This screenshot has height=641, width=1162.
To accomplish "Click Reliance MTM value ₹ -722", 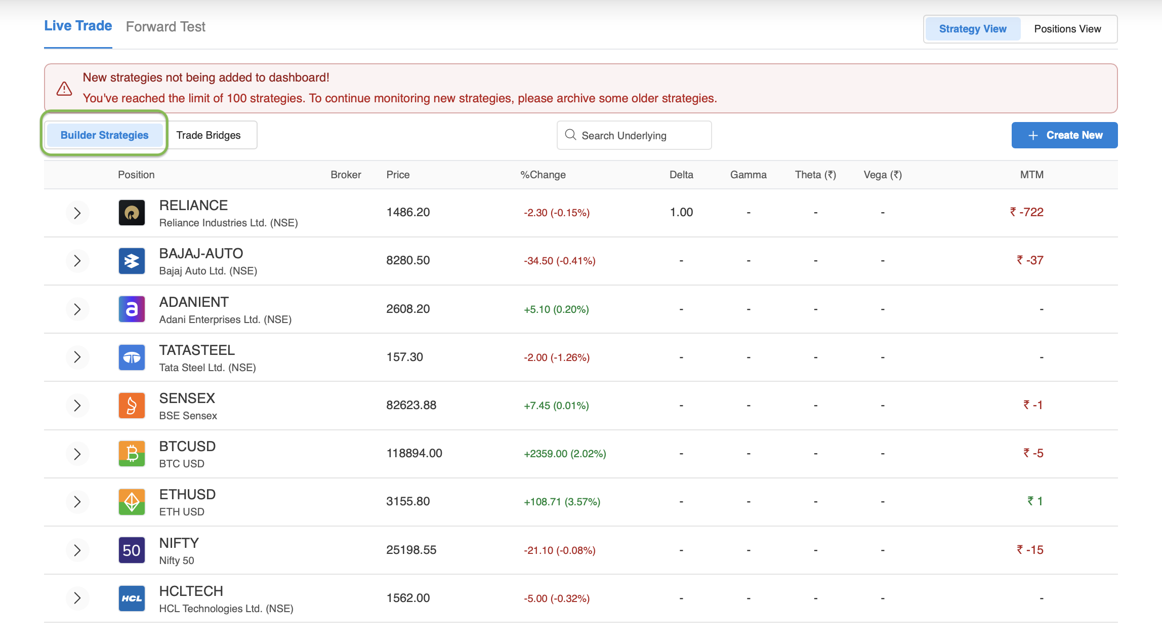I will pos(1026,212).
